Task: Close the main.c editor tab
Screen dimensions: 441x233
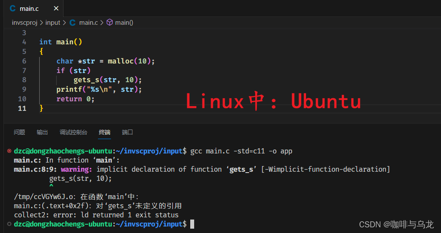Action: (56, 8)
